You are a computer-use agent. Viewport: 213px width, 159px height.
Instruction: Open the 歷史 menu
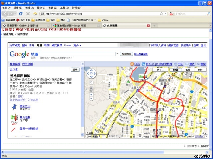[x=41, y=8]
